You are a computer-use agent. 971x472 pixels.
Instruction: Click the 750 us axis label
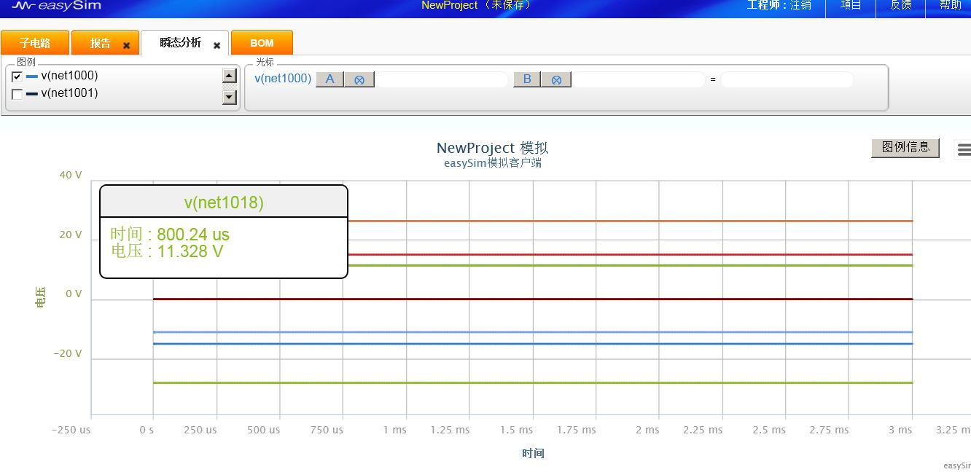point(327,430)
